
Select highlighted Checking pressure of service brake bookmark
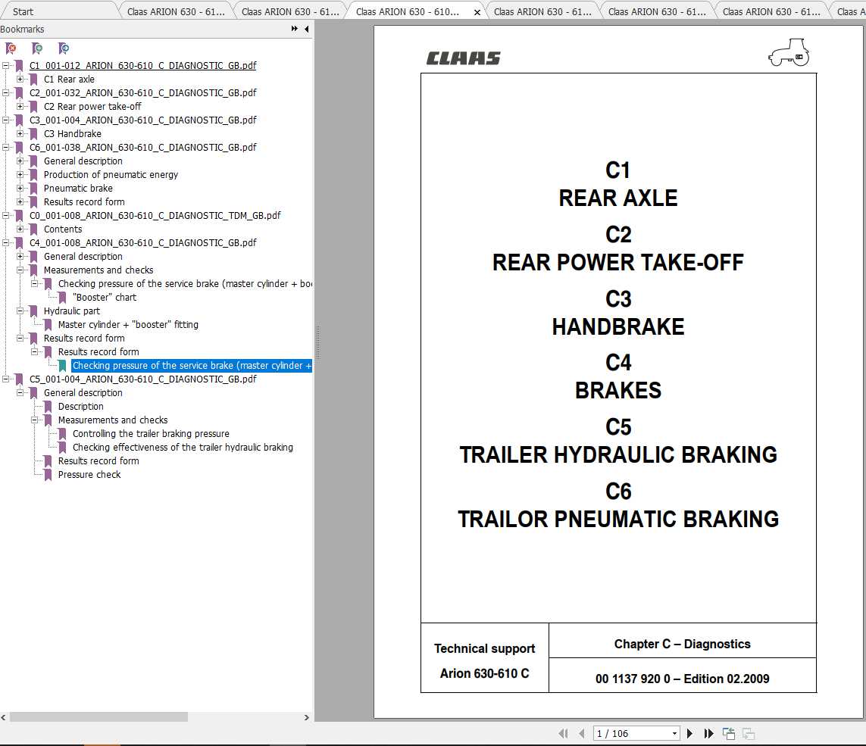192,366
